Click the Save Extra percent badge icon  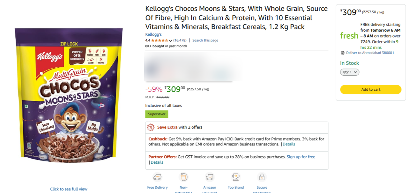pyautogui.click(x=151, y=127)
